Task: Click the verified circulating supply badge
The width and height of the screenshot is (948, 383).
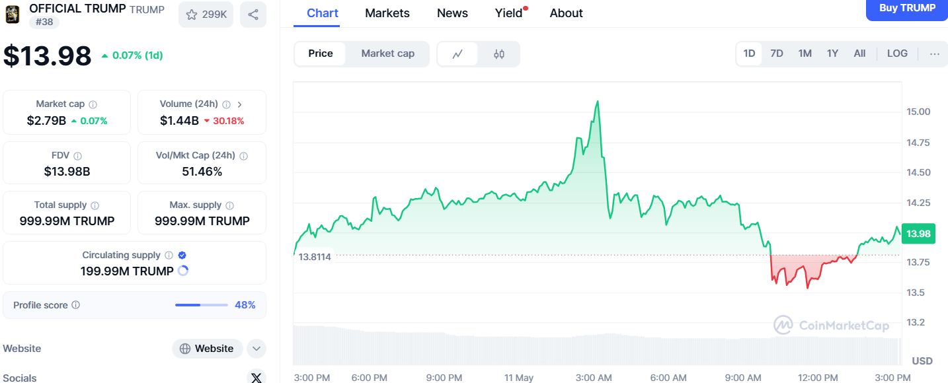Action: 182,255
